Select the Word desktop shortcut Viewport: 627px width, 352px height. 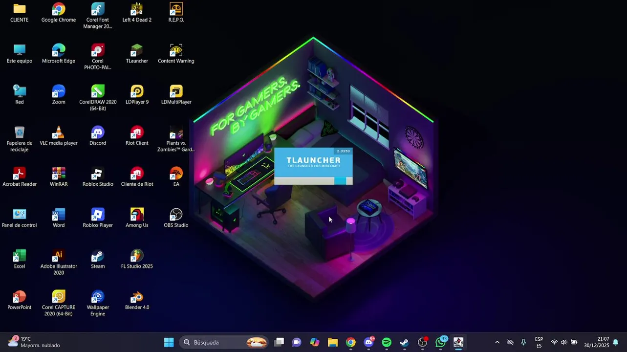59,218
